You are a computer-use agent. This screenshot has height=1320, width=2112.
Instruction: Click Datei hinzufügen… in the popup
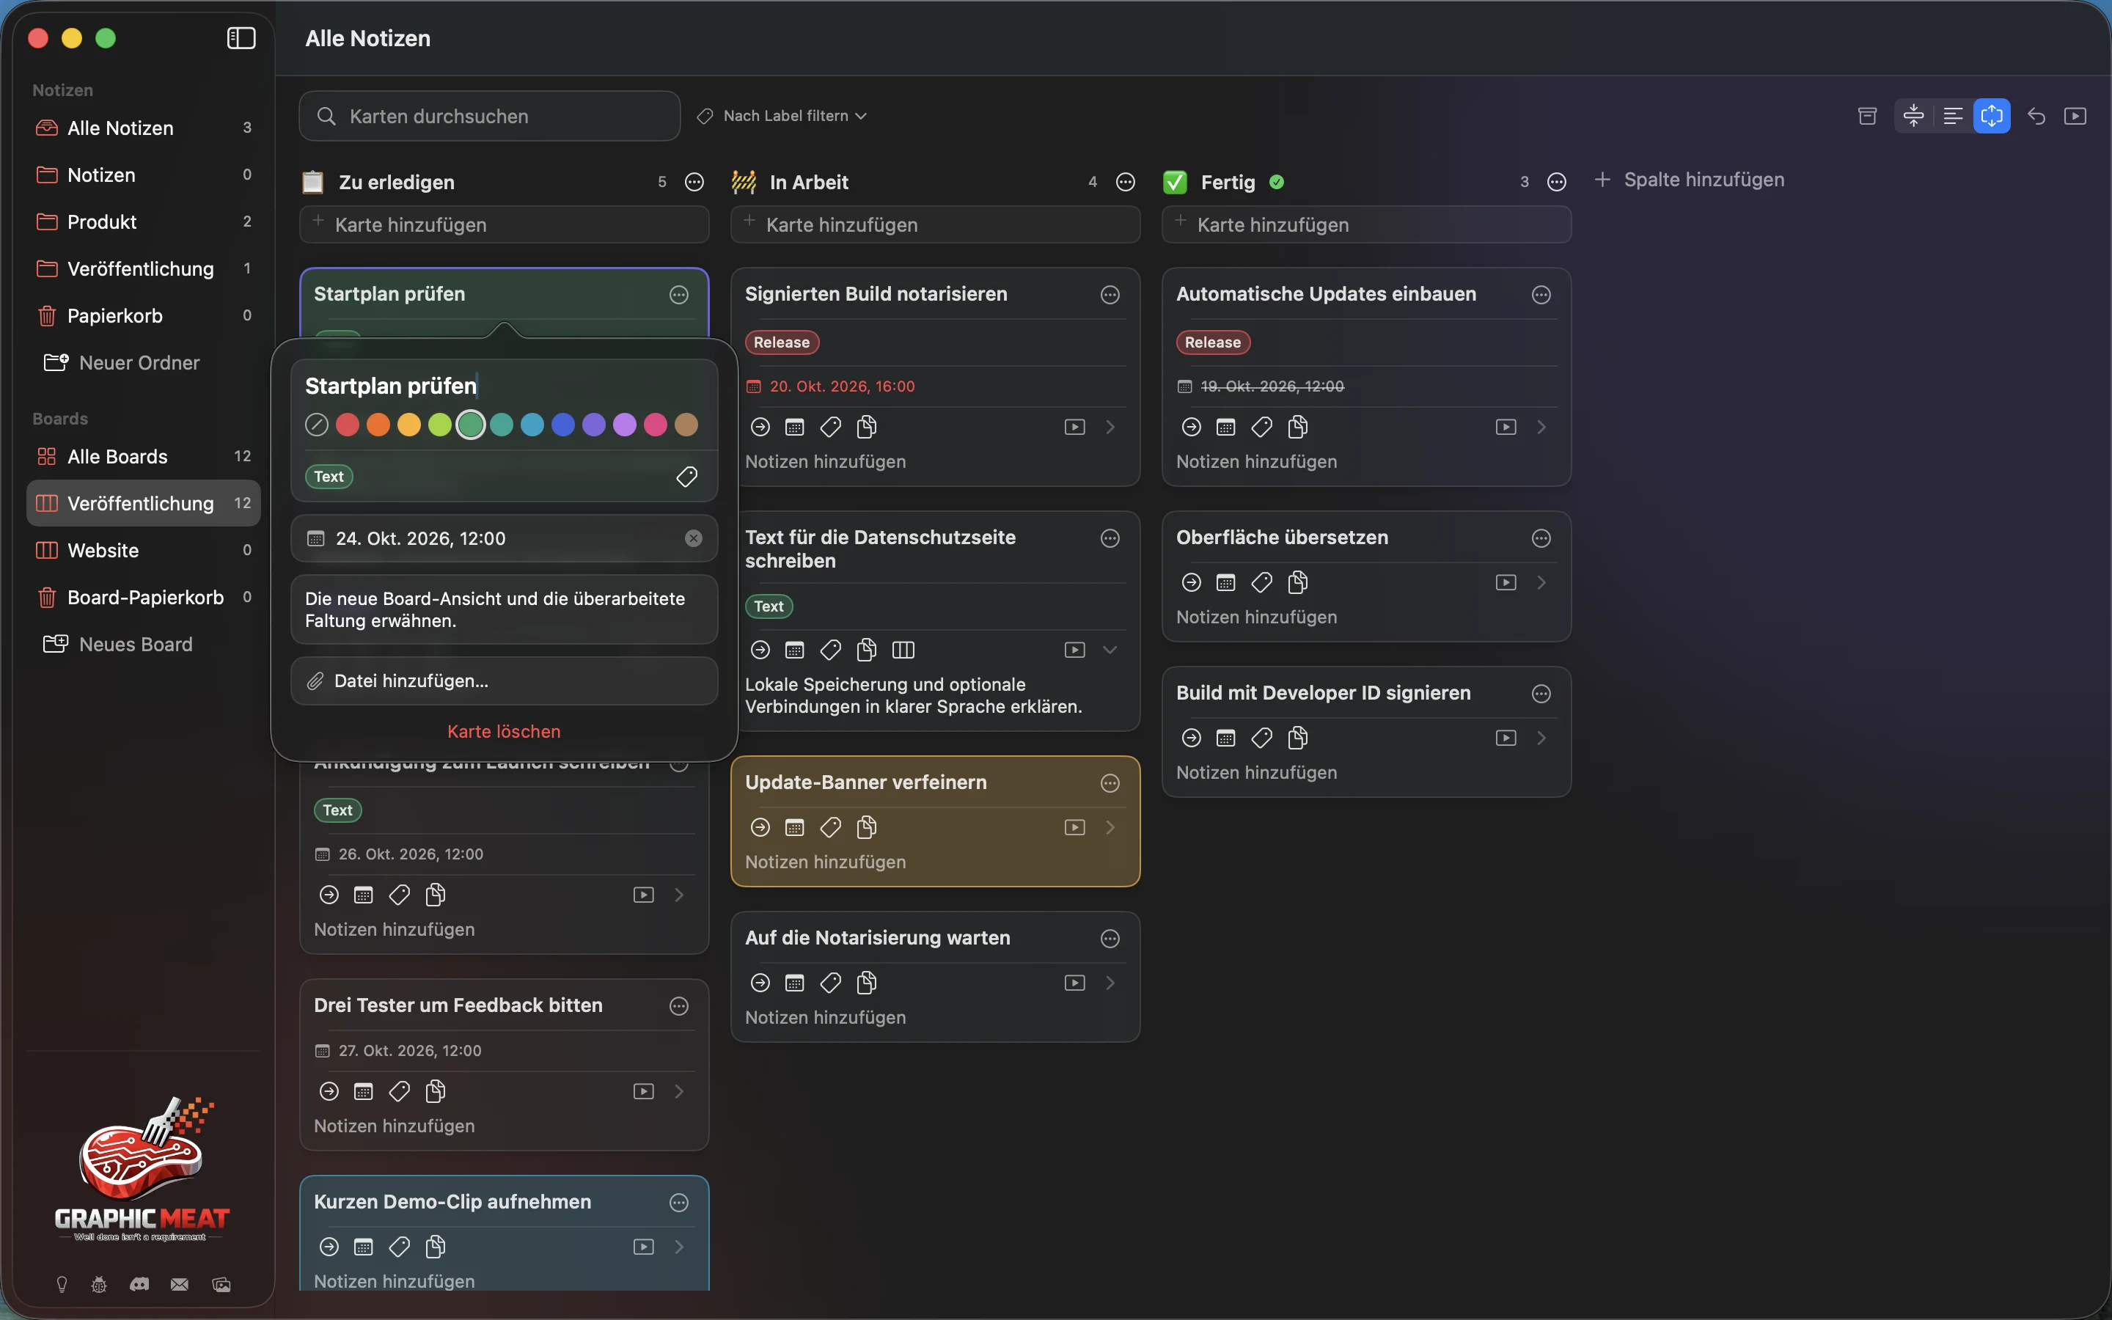tap(504, 681)
